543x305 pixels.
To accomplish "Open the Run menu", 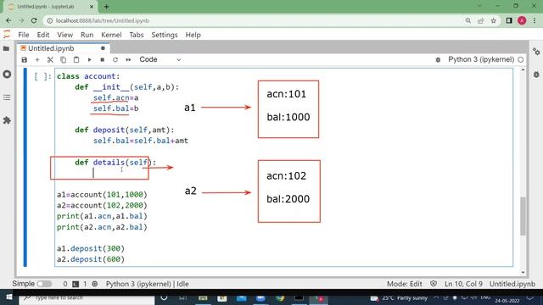I will pos(87,35).
